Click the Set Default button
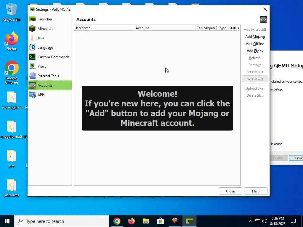 pos(255,72)
